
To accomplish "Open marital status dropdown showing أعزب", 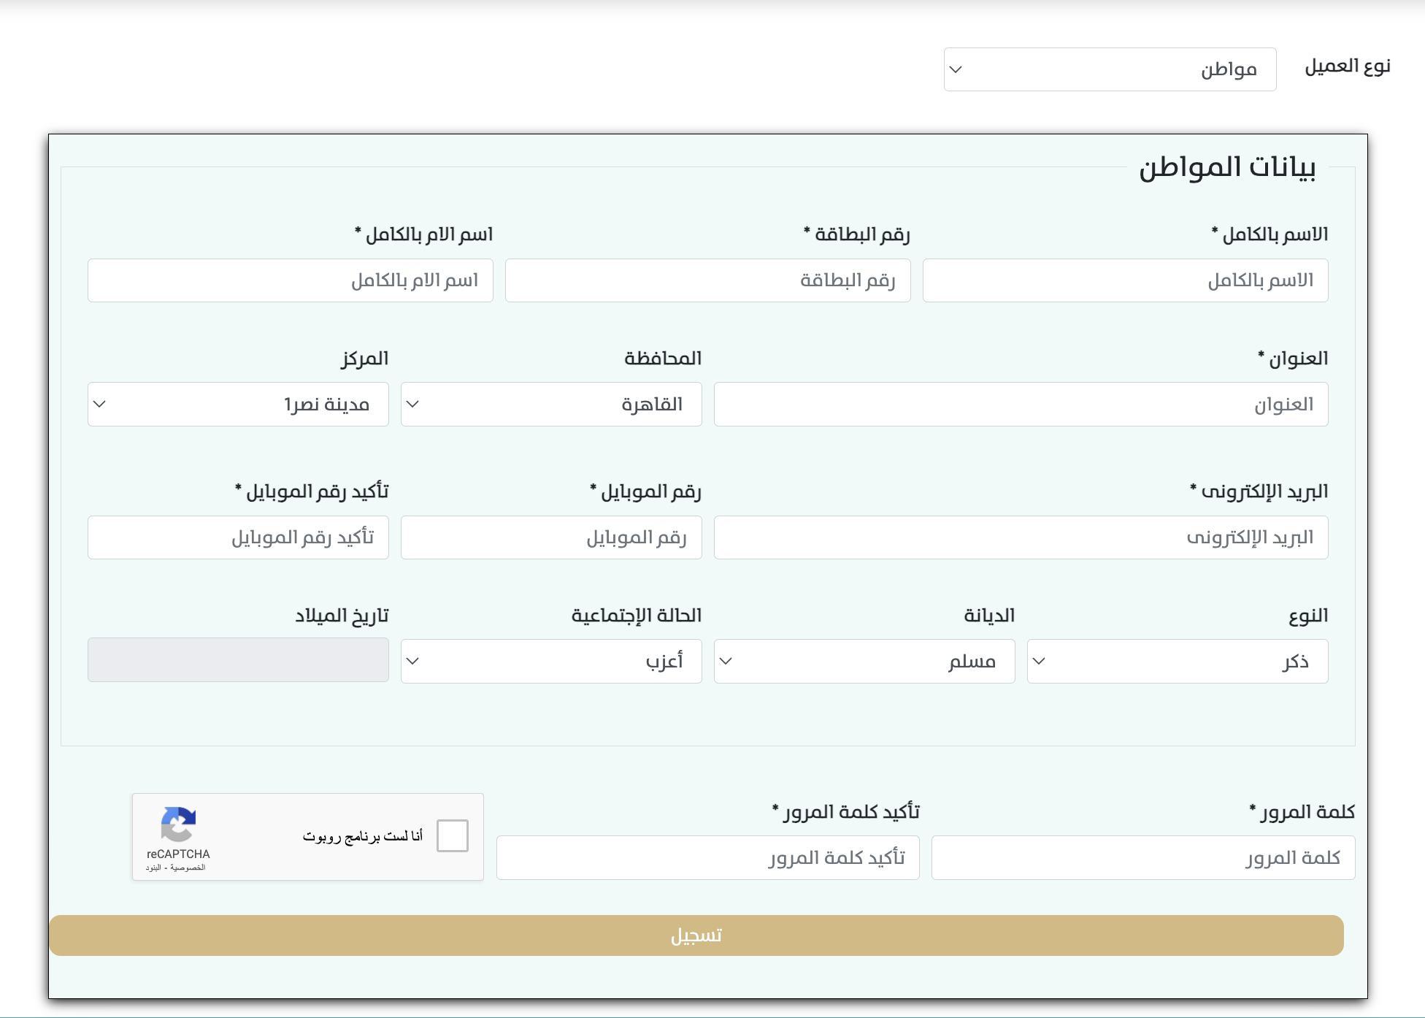I will pos(550,661).
